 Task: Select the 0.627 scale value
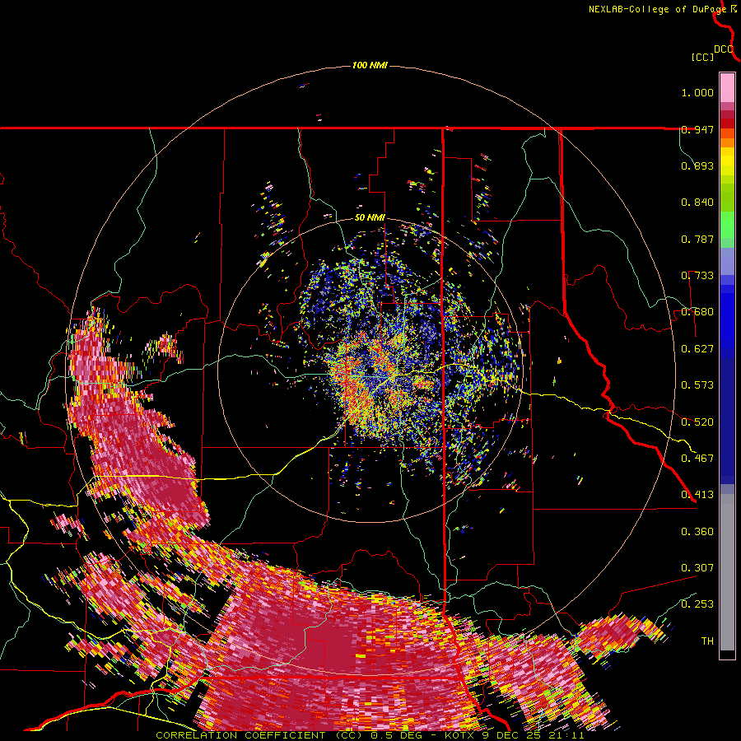pos(697,349)
